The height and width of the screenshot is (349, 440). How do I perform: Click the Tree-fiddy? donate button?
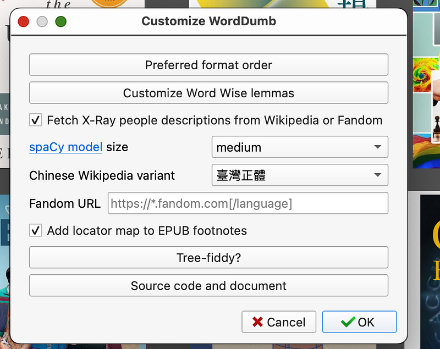208,257
